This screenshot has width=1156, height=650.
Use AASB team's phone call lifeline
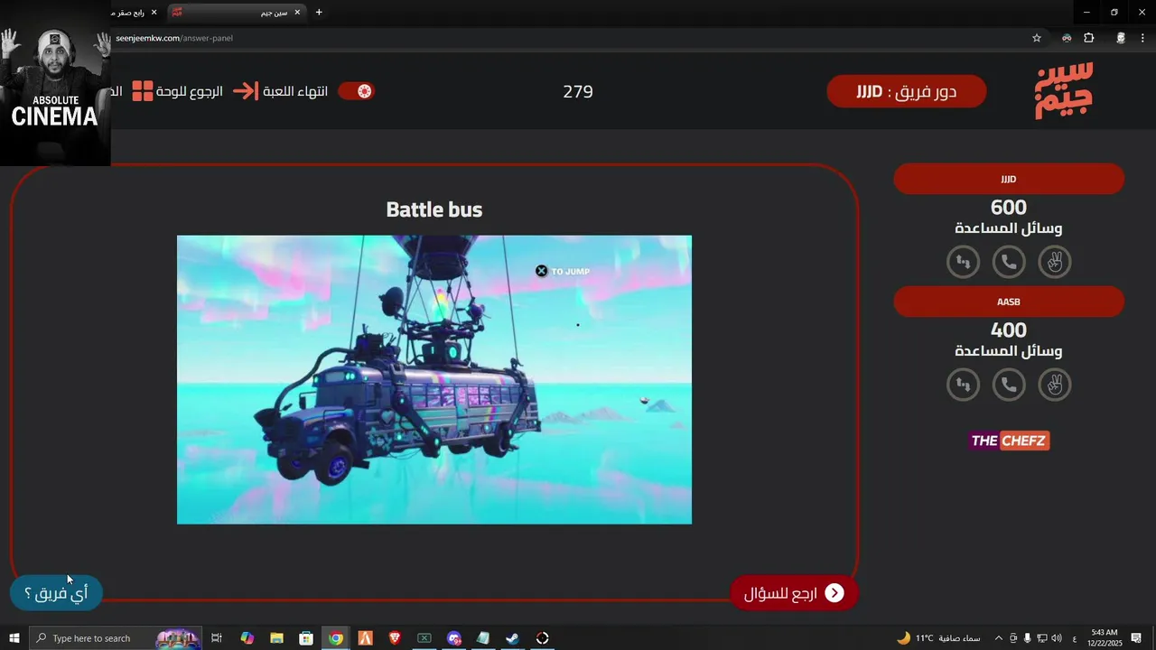coord(1009,385)
